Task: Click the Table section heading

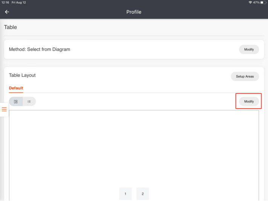Action: (11, 27)
